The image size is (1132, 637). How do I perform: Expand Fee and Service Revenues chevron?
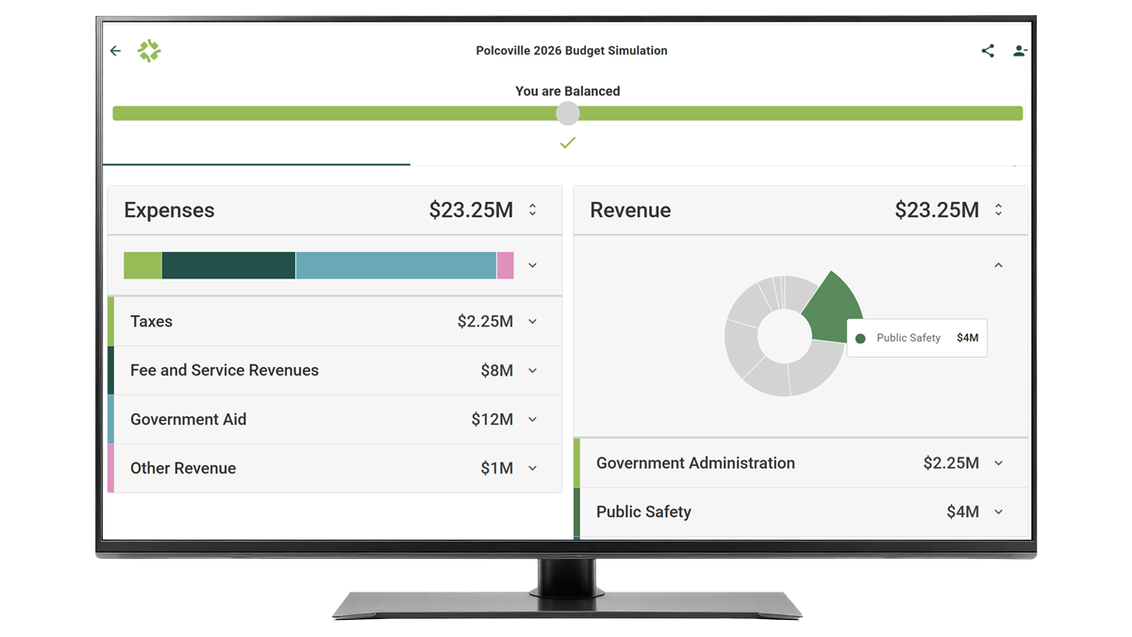click(532, 371)
